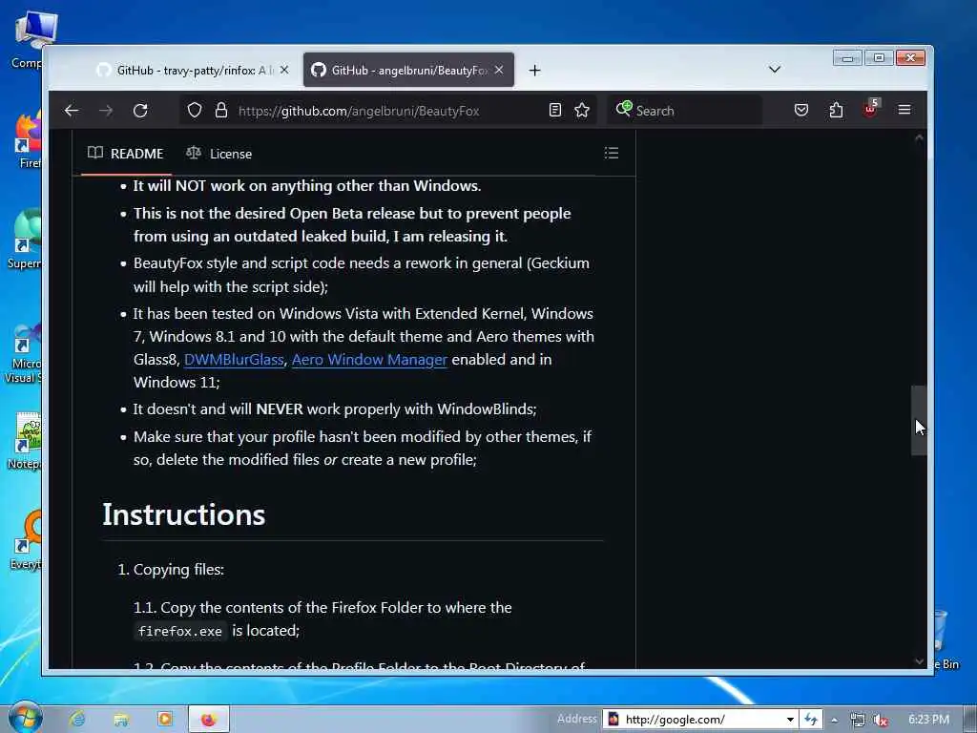Open the Microsoft Visual Studio desktop shortcut
This screenshot has width=977, height=733.
[24, 353]
